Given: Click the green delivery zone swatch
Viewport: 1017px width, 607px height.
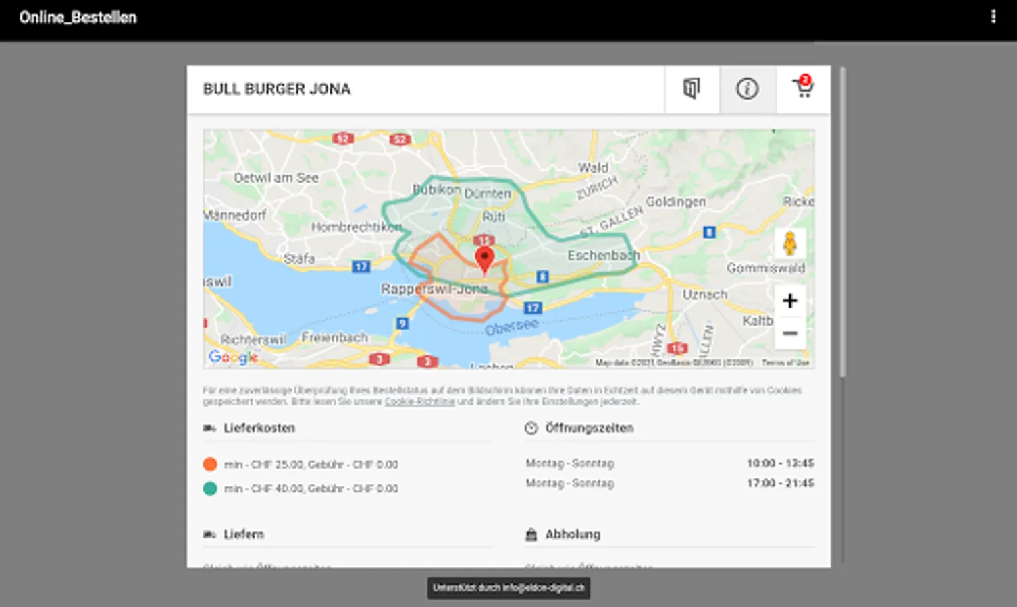Looking at the screenshot, I should [210, 488].
